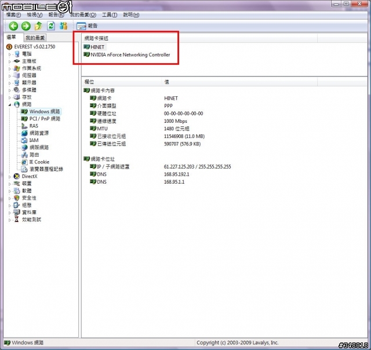Click the 多媒體 speaker icon
This screenshot has height=350, width=371.
(17, 90)
